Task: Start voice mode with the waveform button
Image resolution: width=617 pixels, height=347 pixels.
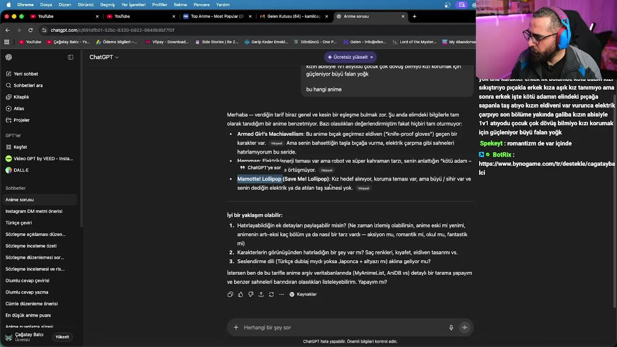Action: tap(465, 328)
